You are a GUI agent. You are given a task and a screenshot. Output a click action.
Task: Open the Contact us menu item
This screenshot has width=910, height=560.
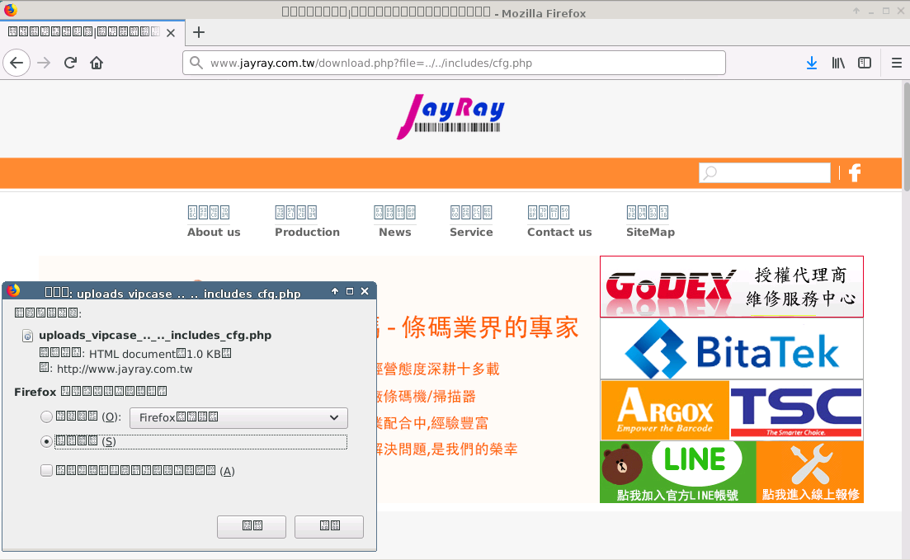tap(559, 221)
